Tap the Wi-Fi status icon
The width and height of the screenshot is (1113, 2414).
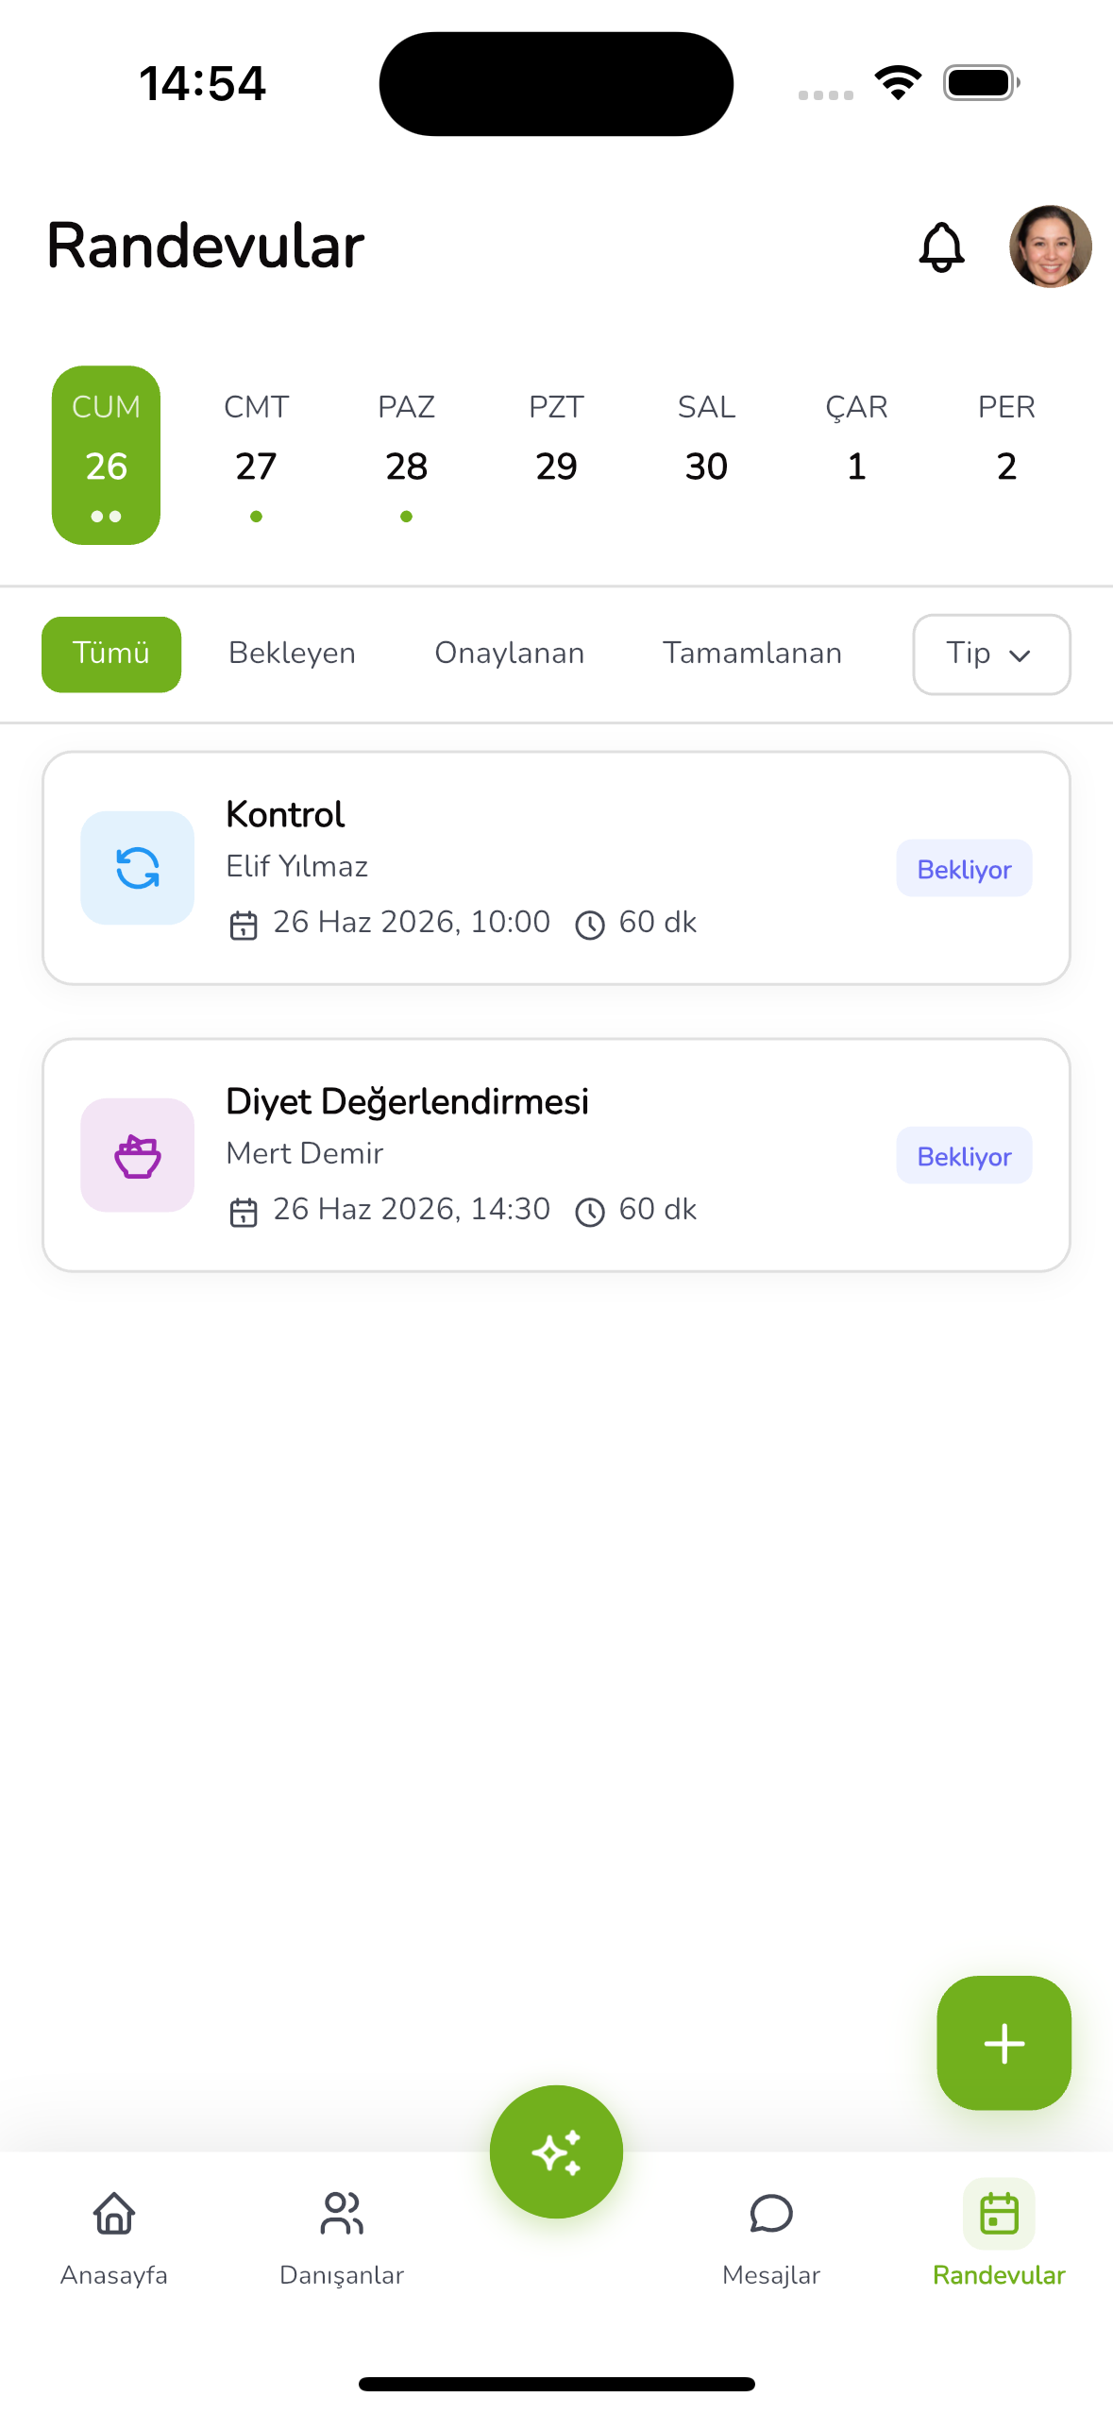899,83
